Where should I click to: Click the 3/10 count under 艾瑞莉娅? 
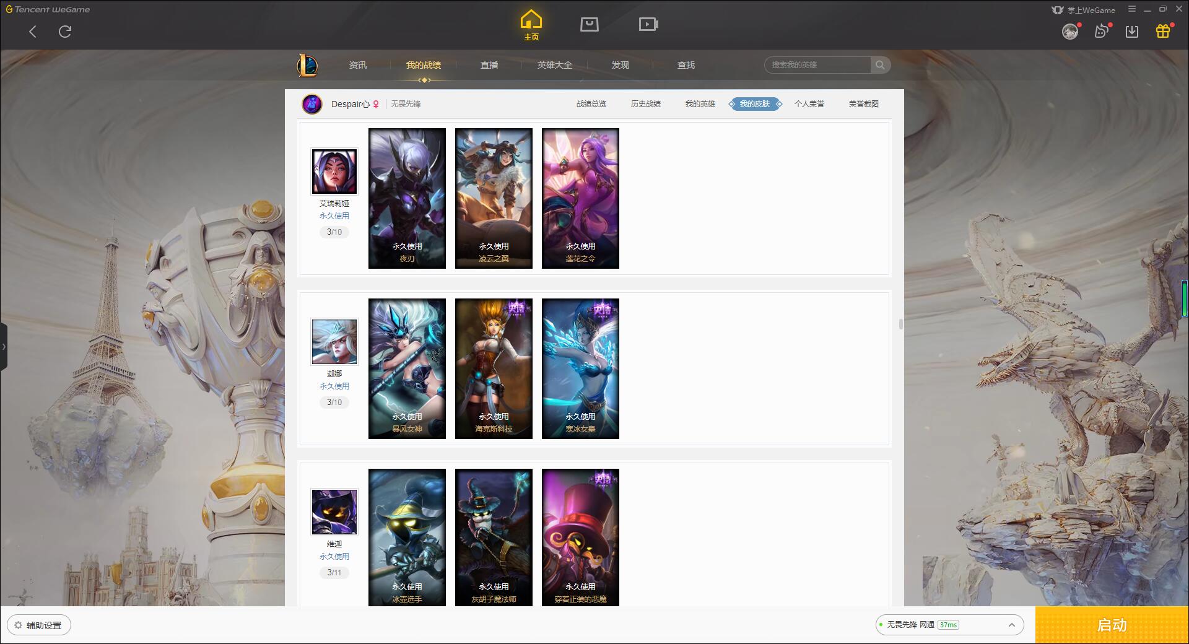(x=334, y=232)
